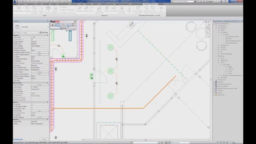Open the Floor Plan type selector dropdown
This screenshot has height=144, width=256.
point(48,27)
